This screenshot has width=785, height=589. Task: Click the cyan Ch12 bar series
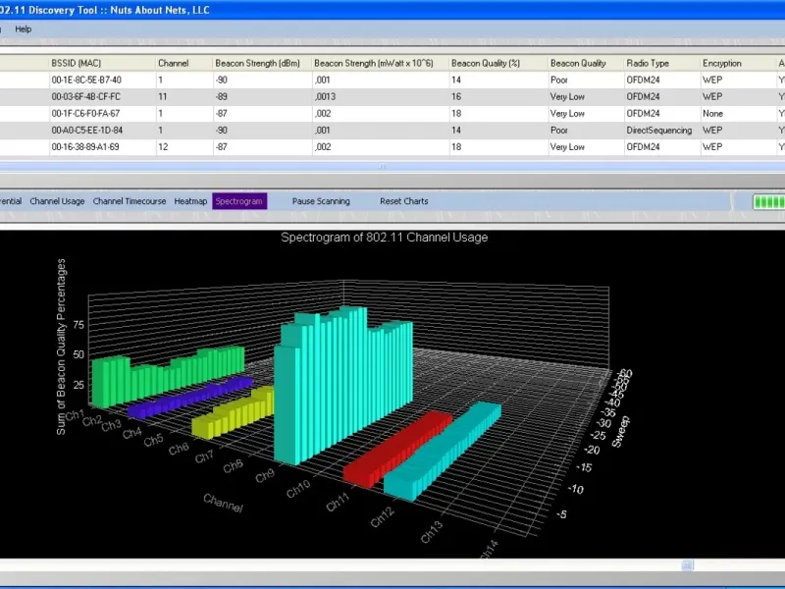pos(444,450)
